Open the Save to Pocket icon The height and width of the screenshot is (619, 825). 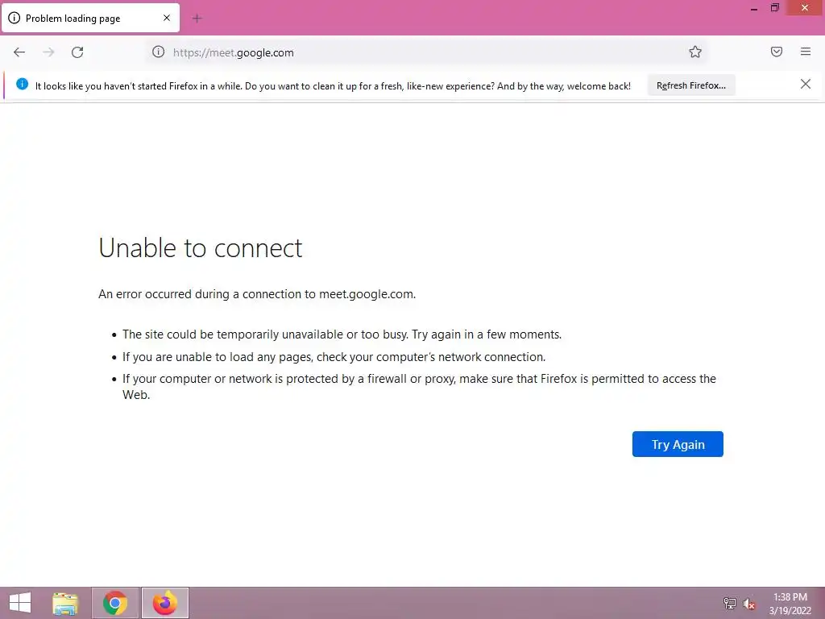[776, 52]
